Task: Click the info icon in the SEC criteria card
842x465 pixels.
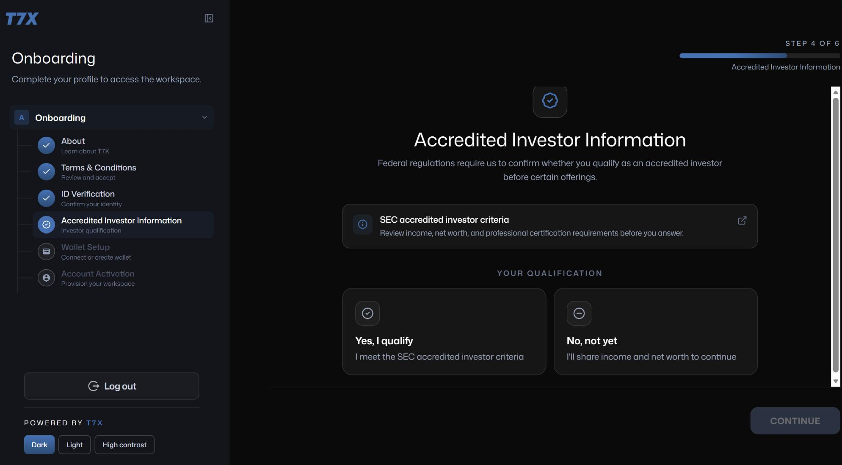Action: [363, 224]
